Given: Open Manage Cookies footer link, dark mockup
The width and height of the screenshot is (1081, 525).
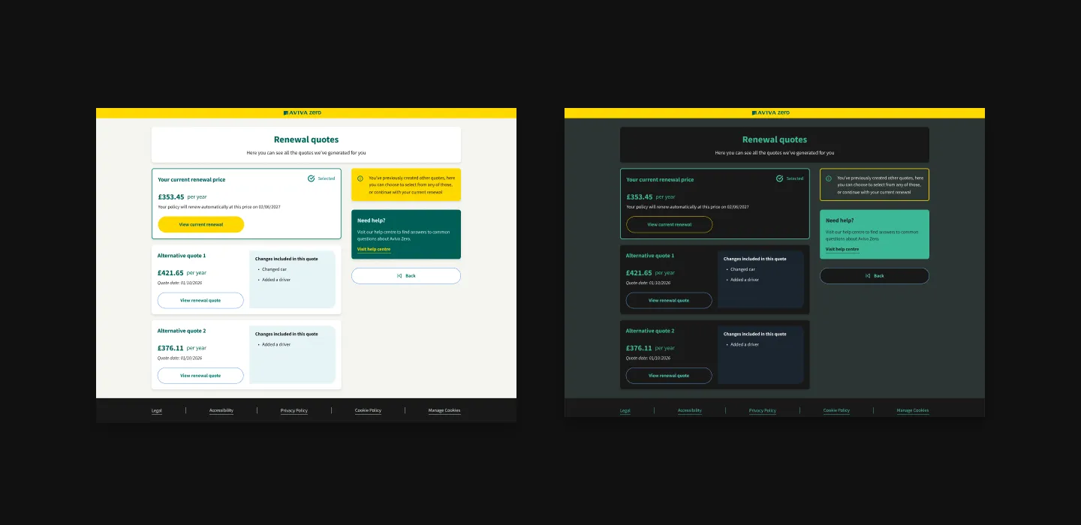Looking at the screenshot, I should click(913, 411).
